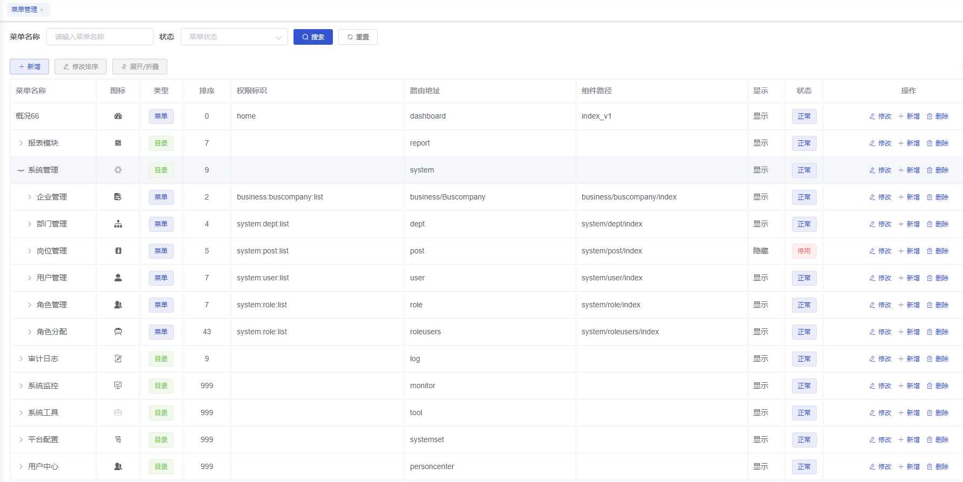The width and height of the screenshot is (963, 482).
Task: Click 修改 in the 系统管理 row
Action: tap(880, 170)
